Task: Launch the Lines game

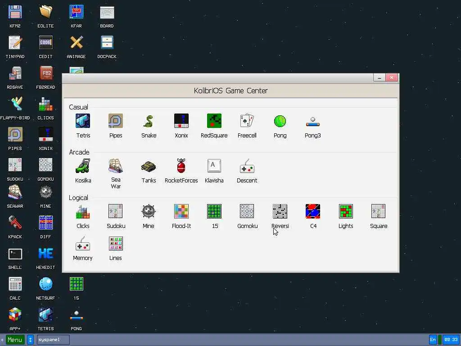Action: [116, 244]
